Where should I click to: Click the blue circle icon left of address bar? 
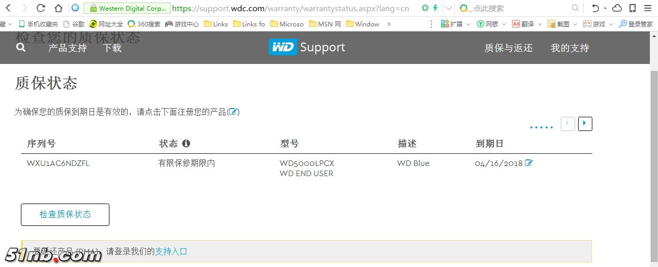75,8
